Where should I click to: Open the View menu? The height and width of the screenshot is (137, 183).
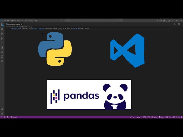(19, 21)
